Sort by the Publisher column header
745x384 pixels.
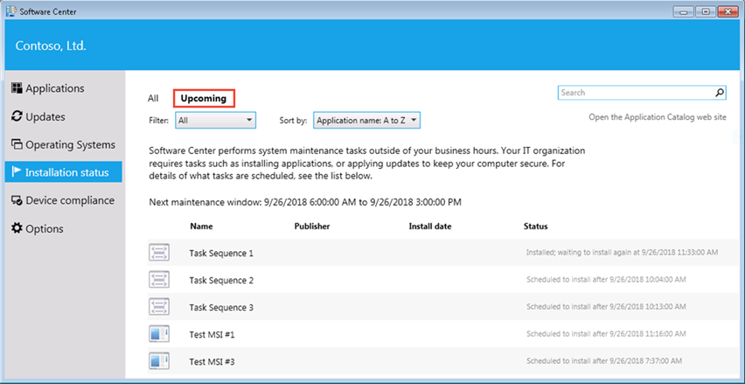click(x=312, y=227)
